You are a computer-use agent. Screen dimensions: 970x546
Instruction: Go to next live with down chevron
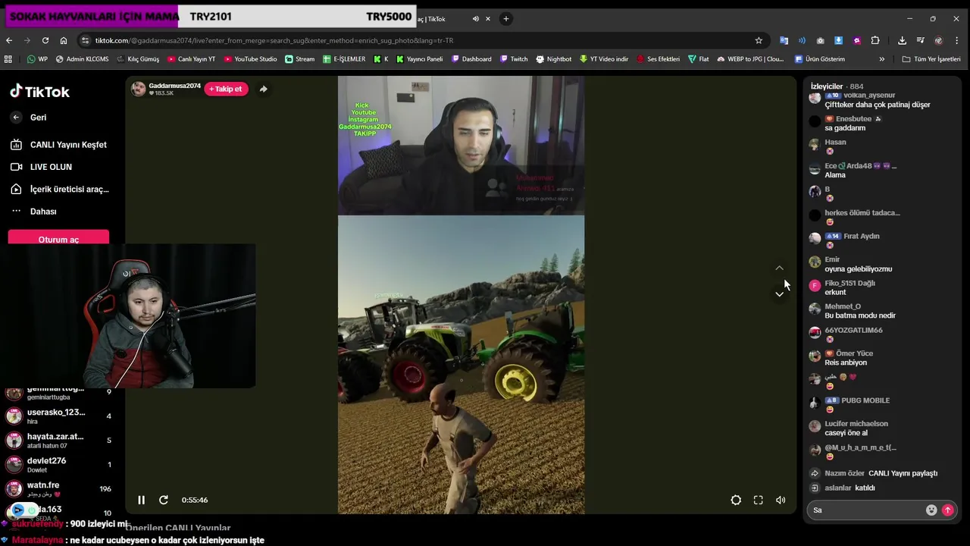(779, 293)
